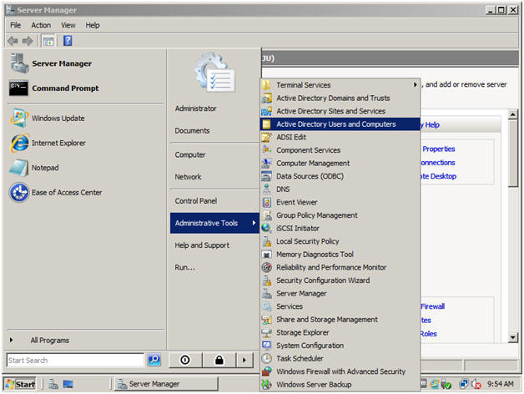The height and width of the screenshot is (394, 524).
Task: Click the power button in Start menu
Action: pyautogui.click(x=185, y=360)
